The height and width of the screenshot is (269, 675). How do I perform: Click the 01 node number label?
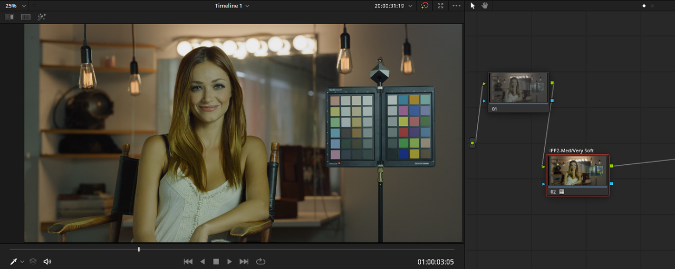(x=495, y=109)
